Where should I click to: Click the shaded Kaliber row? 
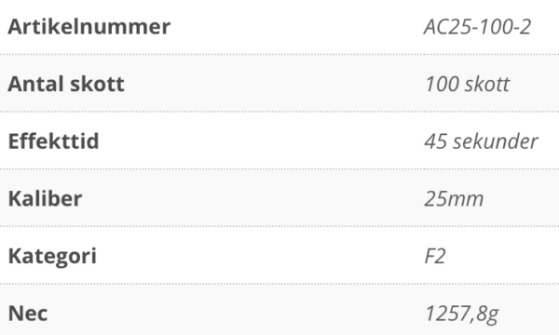tap(279, 198)
